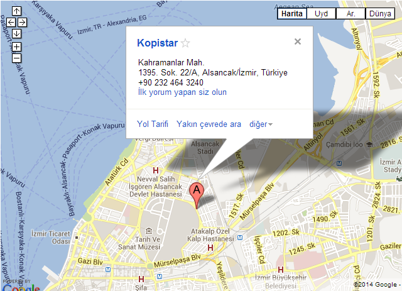Get directions via Yol Tarifi
The image size is (402, 291).
(153, 124)
